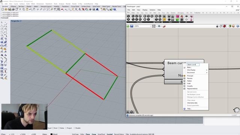Click the Zoom Extents icon in Rhino toolbar
240x135 pixels.
pyautogui.click(x=48, y=9)
